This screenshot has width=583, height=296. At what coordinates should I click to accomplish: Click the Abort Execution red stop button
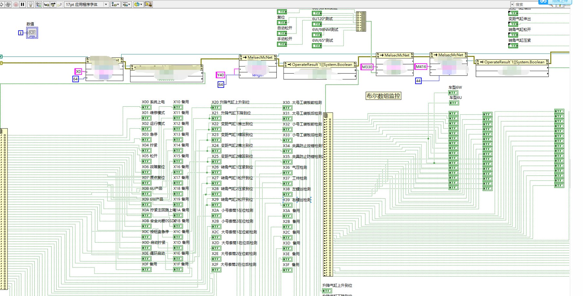point(16,5)
